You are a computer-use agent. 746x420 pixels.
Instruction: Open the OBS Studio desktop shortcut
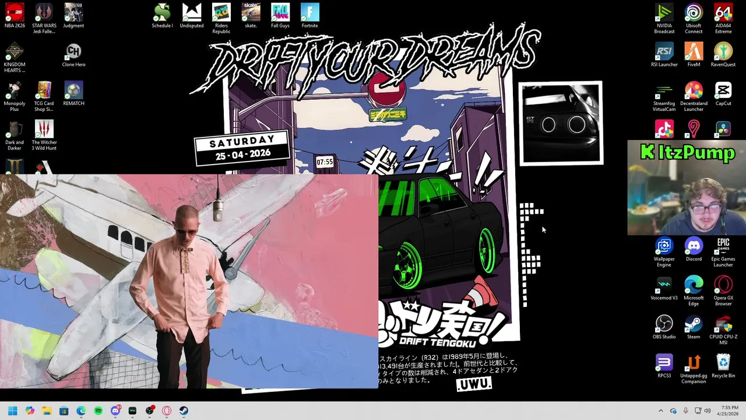pos(664,327)
